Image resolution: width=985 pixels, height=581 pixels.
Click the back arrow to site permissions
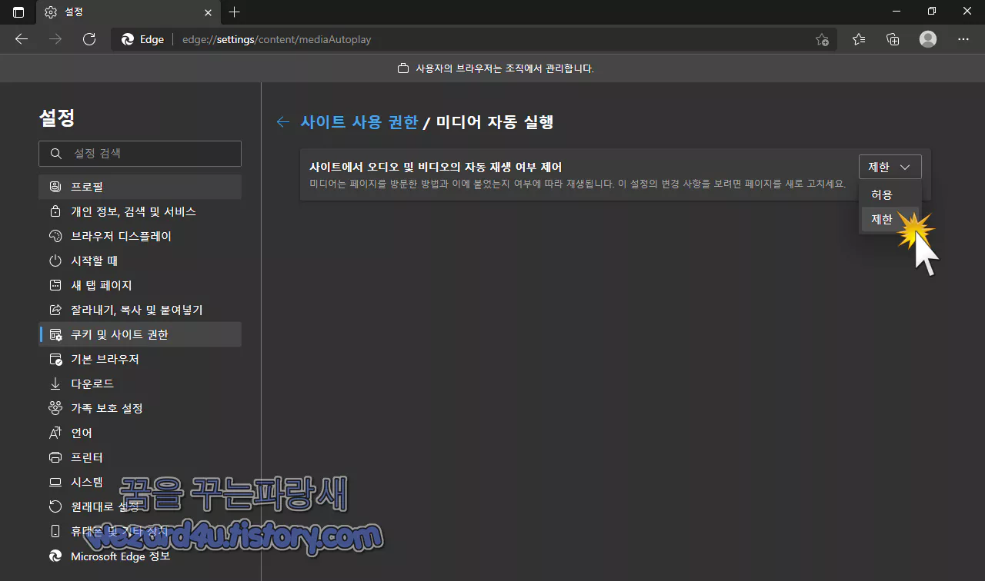point(282,121)
